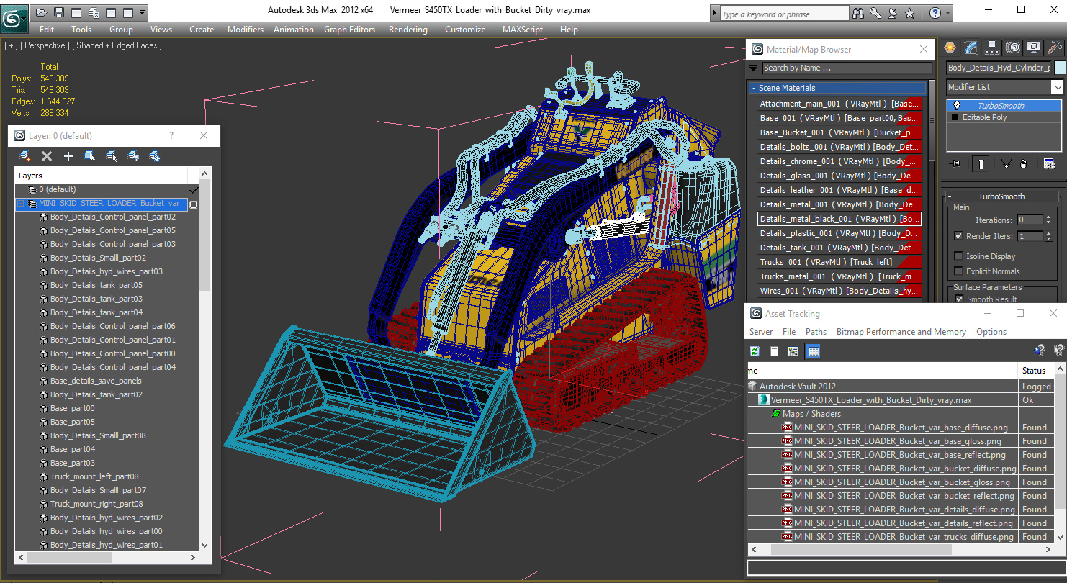The height and width of the screenshot is (583, 1067).
Task: Switch Asset Tracking to tree view icon
Action: (x=793, y=351)
